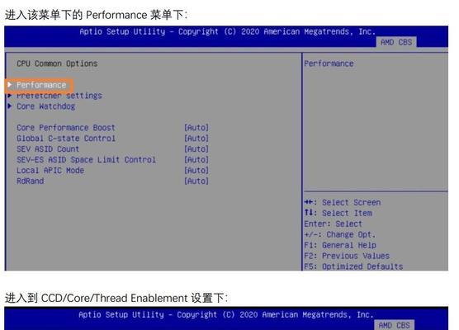Click the F1: General Help hint
The image size is (459, 330).
(340, 246)
